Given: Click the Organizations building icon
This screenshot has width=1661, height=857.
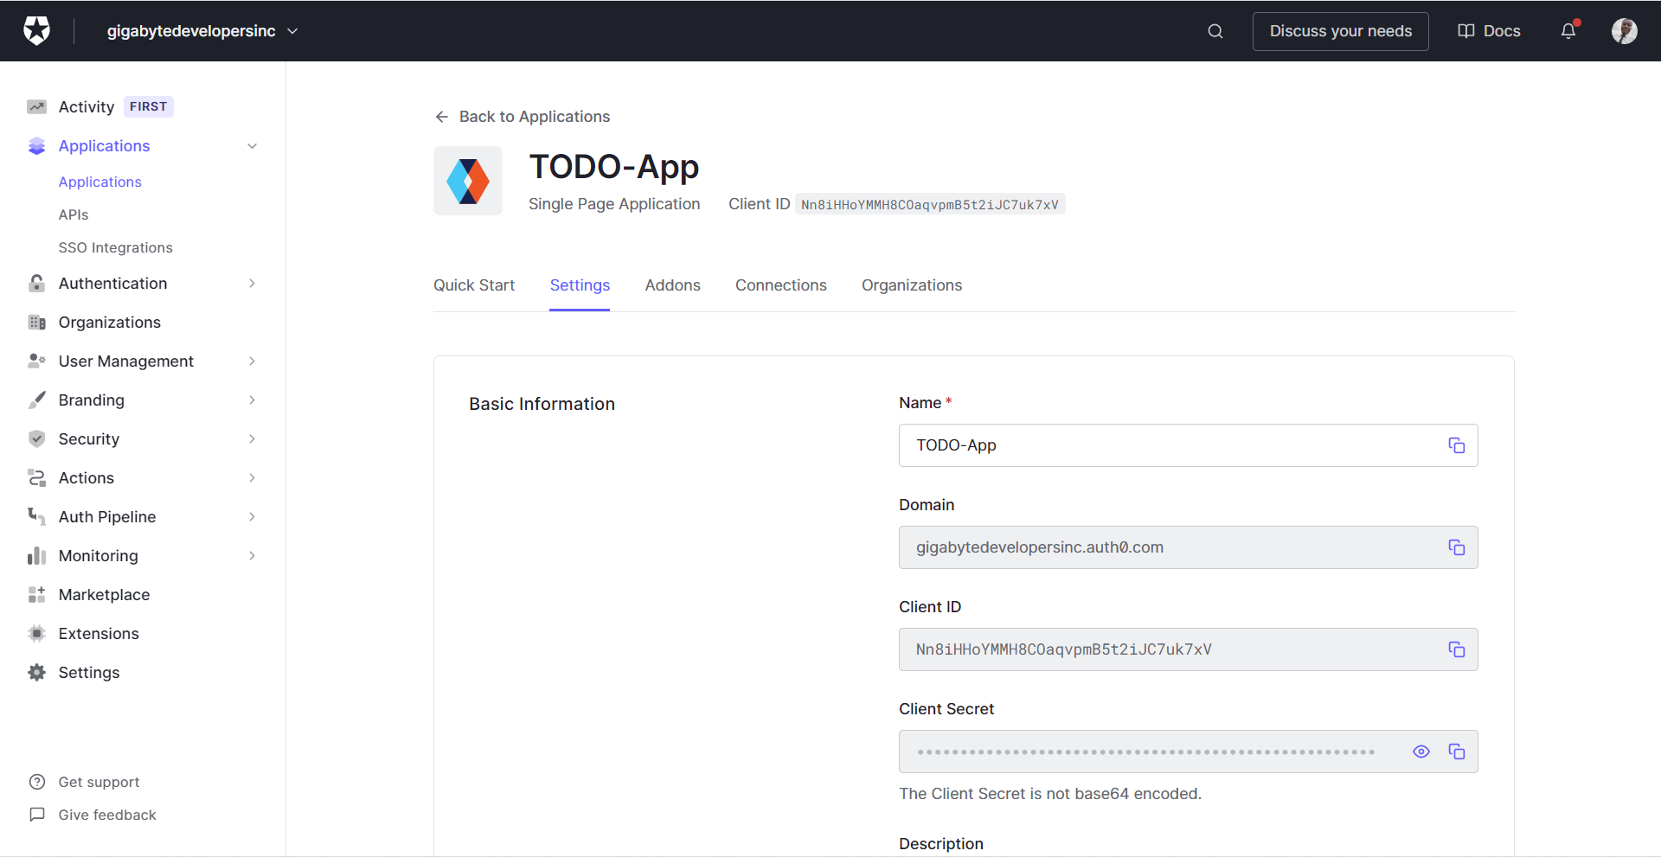Looking at the screenshot, I should pos(36,323).
